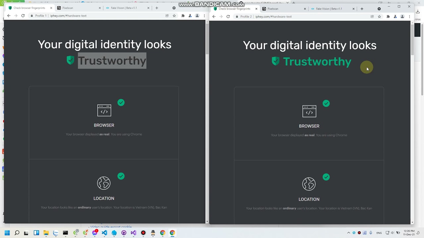Open volume control in system tray
This screenshot has width=424, height=238.
coord(393,233)
